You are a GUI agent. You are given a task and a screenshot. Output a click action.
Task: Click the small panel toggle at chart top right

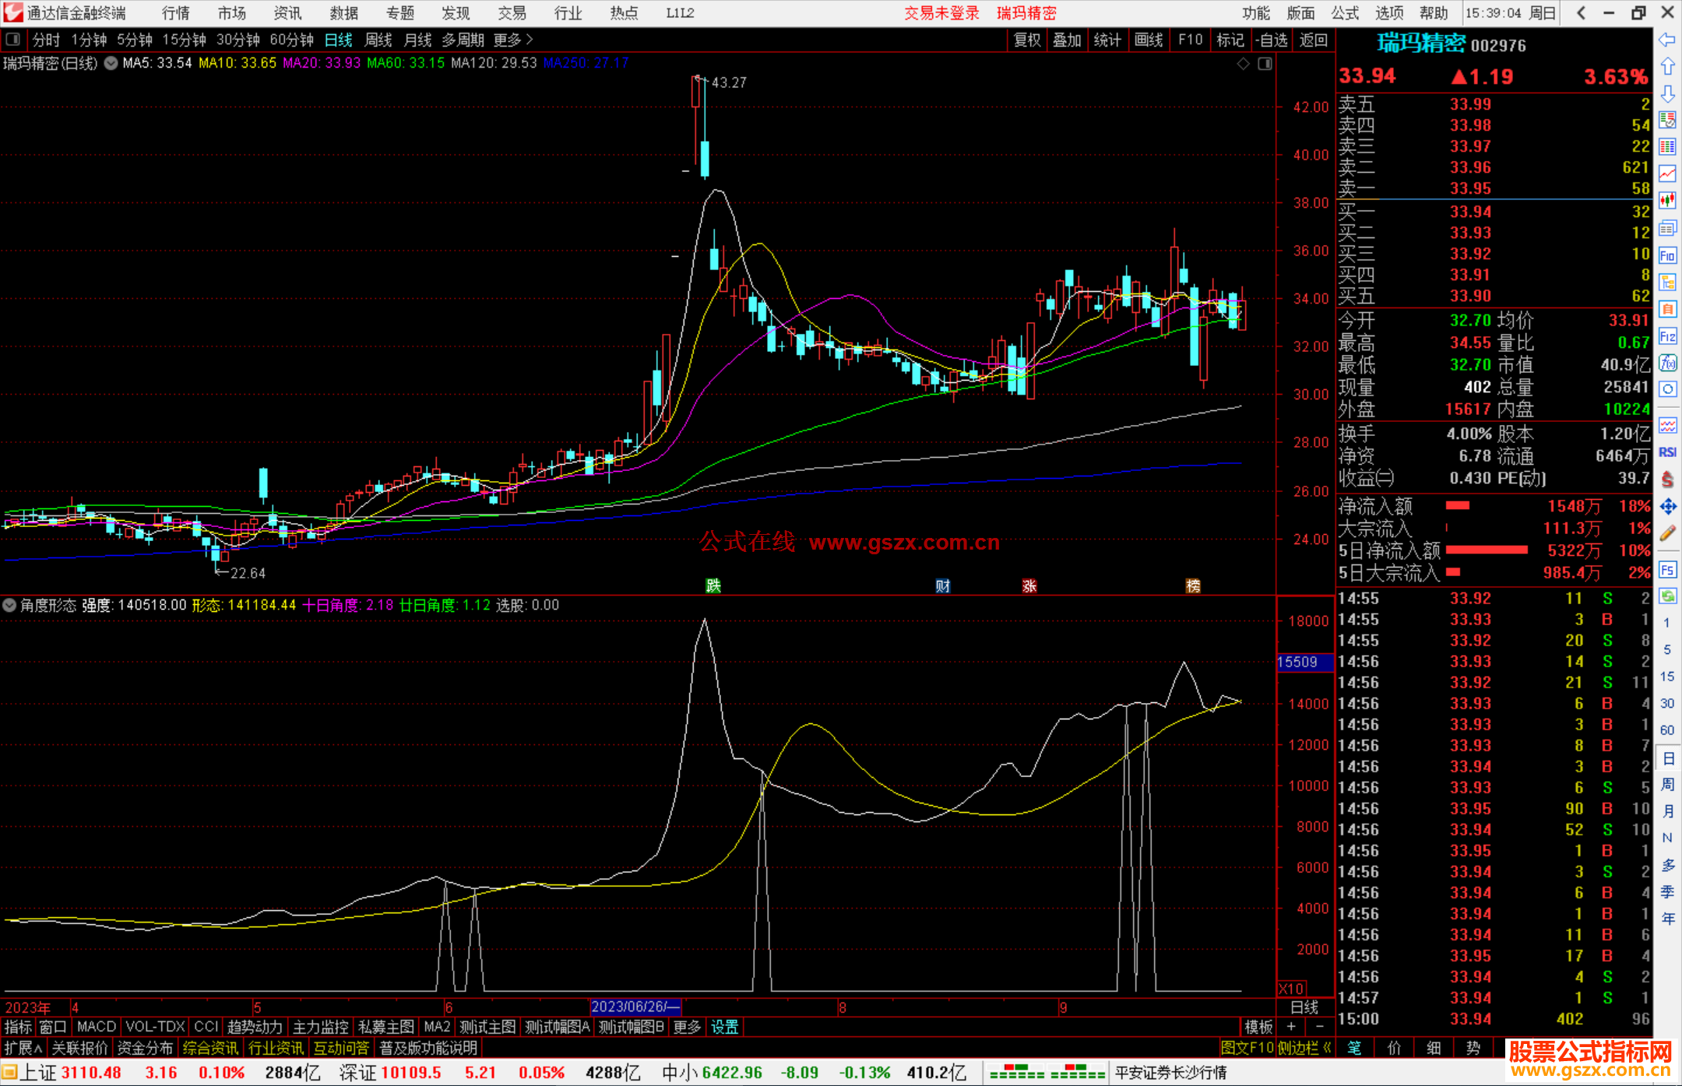tap(1265, 63)
